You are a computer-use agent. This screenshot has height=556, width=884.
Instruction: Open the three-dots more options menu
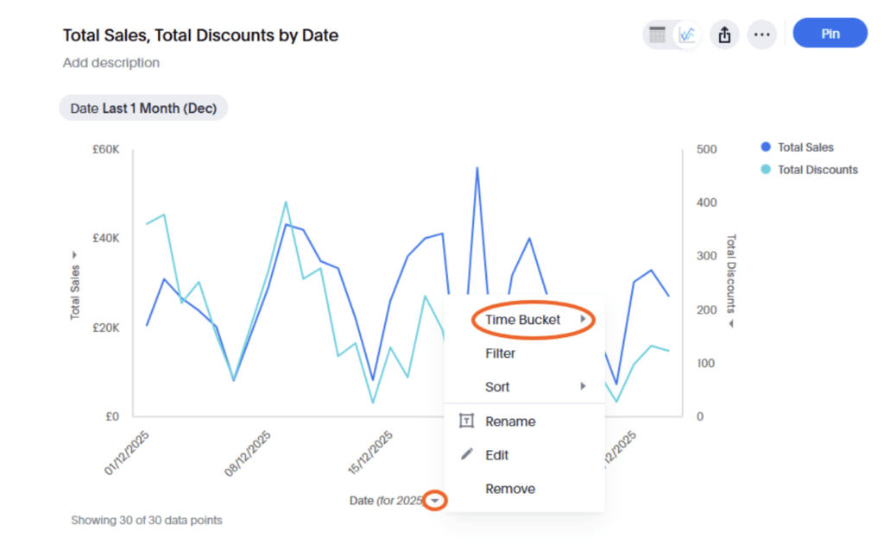tap(761, 34)
